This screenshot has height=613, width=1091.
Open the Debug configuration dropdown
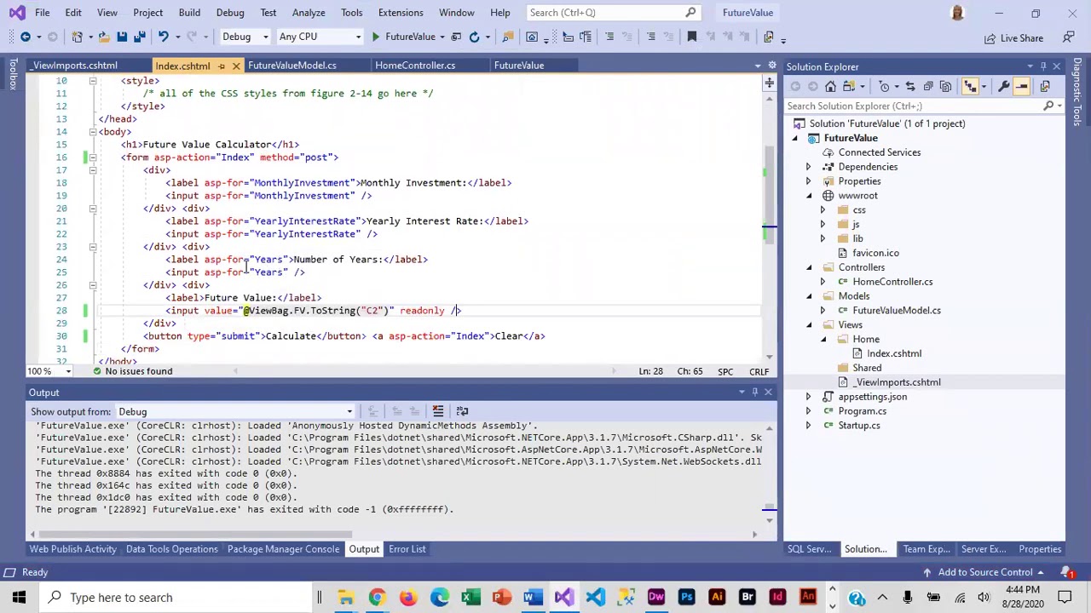pyautogui.click(x=245, y=37)
